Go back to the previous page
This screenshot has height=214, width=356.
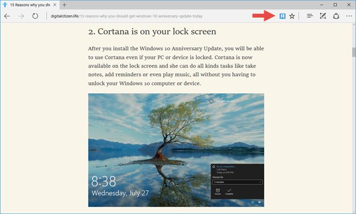7,16
